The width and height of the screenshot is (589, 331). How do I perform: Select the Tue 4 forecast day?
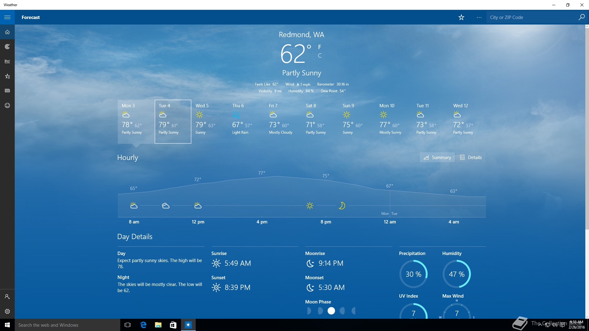(173, 121)
